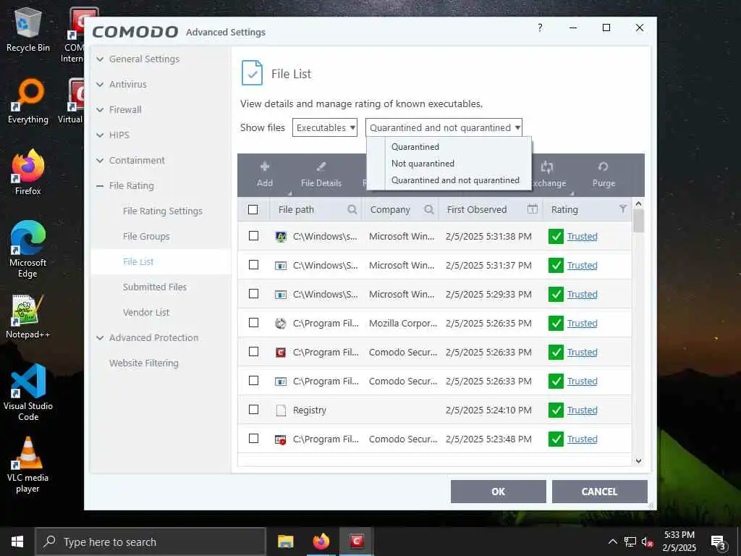Click Trusted link for 5:23:48 PM row
This screenshot has height=556, width=741.
click(x=583, y=439)
